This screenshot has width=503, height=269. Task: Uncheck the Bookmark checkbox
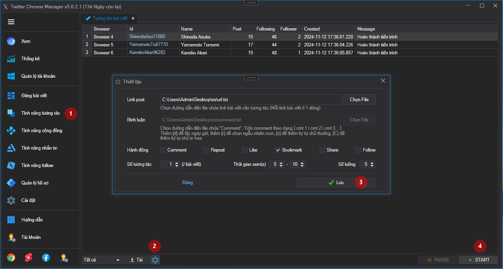coord(278,150)
